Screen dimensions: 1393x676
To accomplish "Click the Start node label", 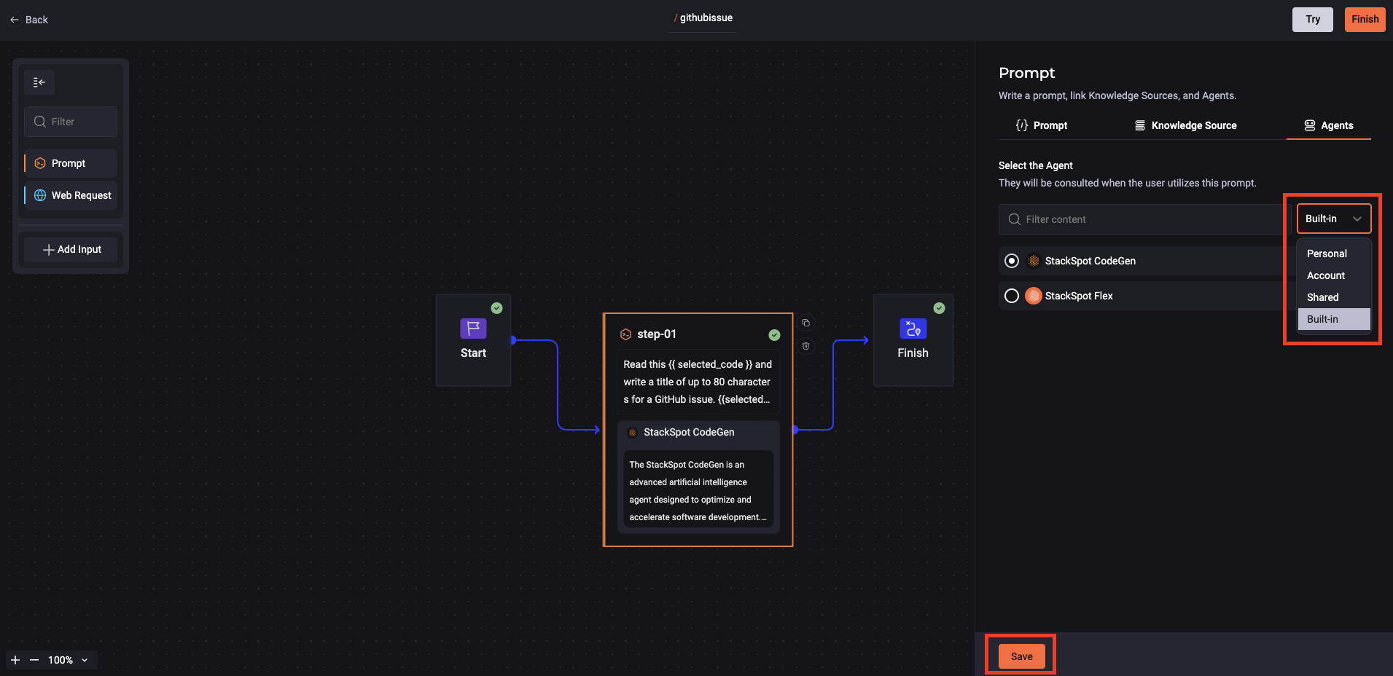I will [x=473, y=353].
